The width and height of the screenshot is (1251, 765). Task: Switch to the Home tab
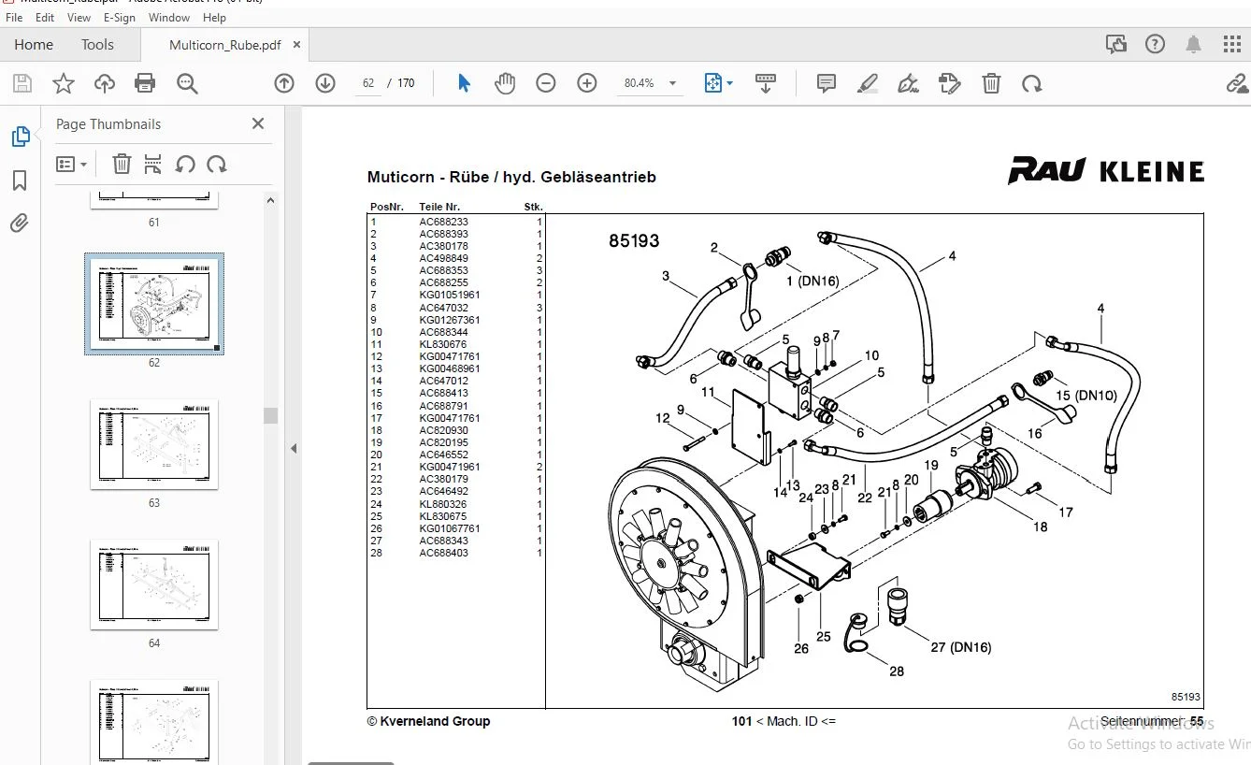coord(34,44)
